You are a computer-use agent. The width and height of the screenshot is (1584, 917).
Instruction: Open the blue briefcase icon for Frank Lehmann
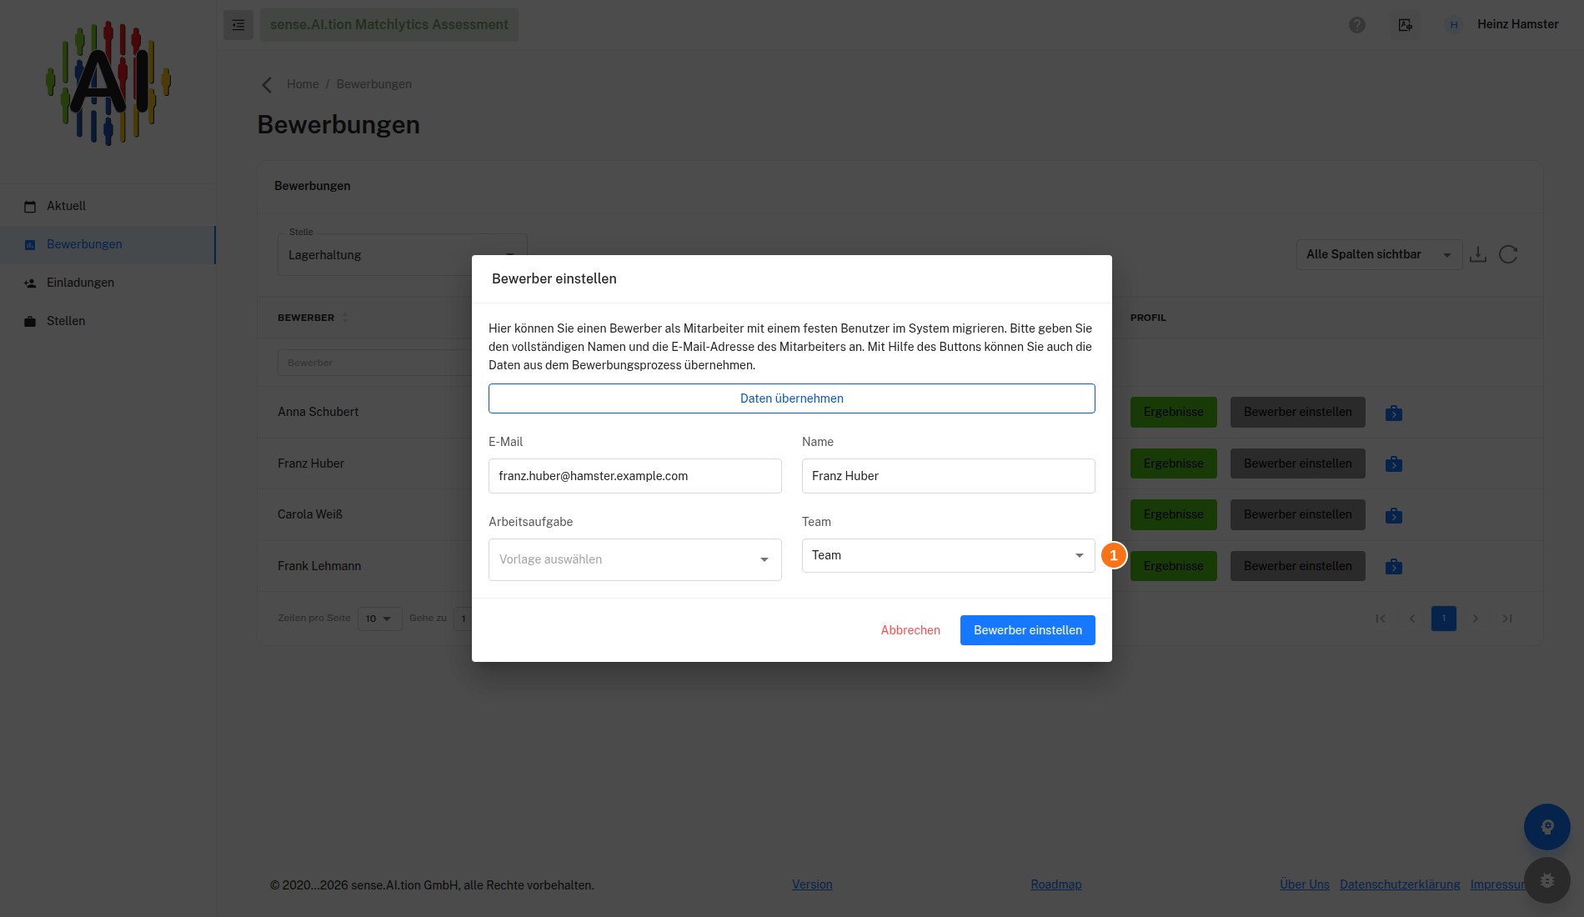click(1394, 567)
